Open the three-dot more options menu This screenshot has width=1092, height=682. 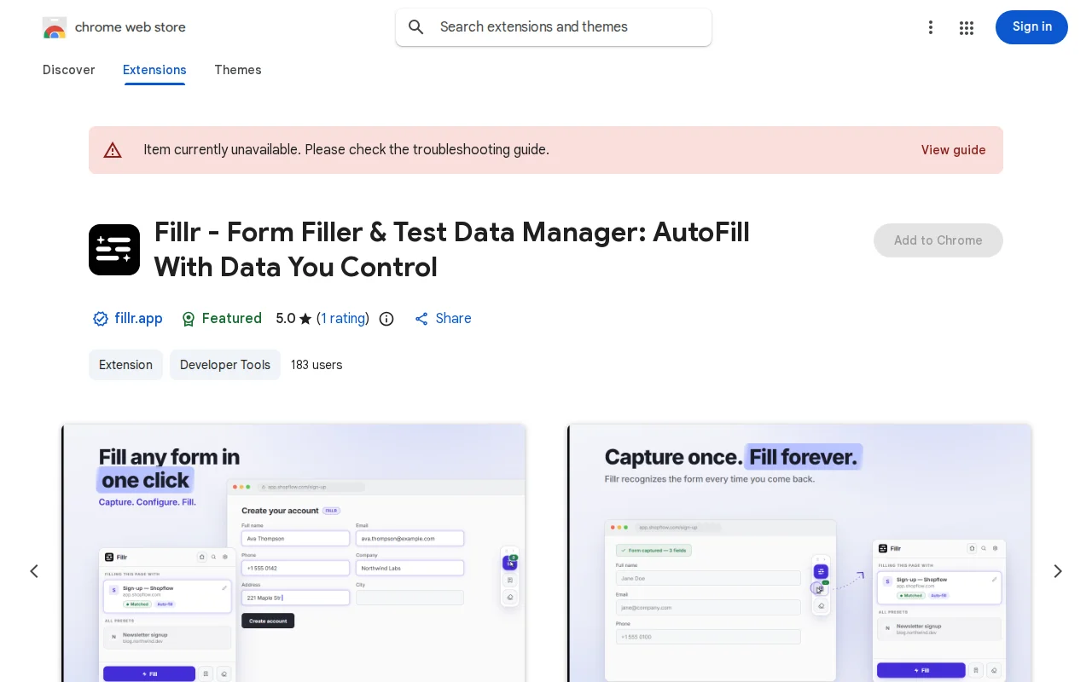coord(931,27)
